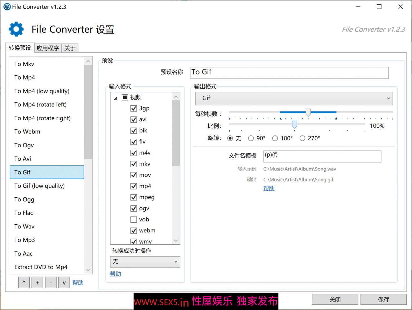This screenshot has height=310, width=412.
Task: Collapse the 视频 tree node triangle
Action: [x=115, y=98]
